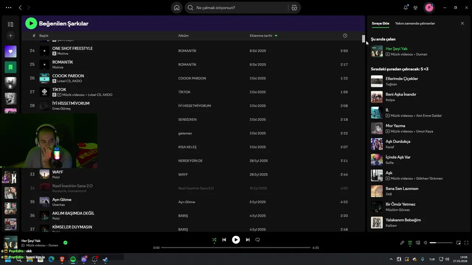Open the three-dot app menu
This screenshot has width=472, height=265.
pos(8,7)
